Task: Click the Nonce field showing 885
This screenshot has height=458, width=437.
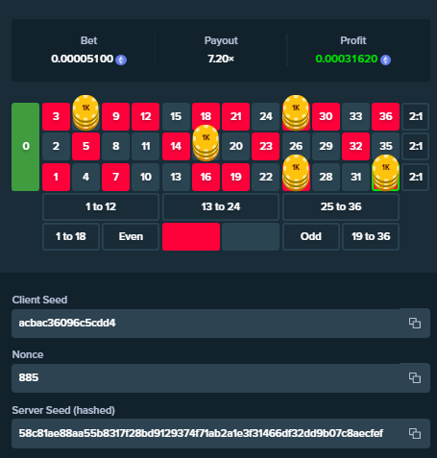Action: coord(221,377)
